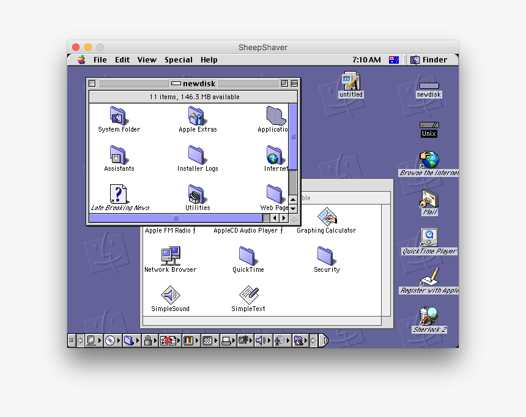Click '11 items, 146.3 MB available' header

(x=194, y=97)
